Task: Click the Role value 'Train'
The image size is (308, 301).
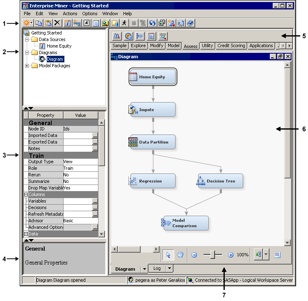Action: coord(80,168)
